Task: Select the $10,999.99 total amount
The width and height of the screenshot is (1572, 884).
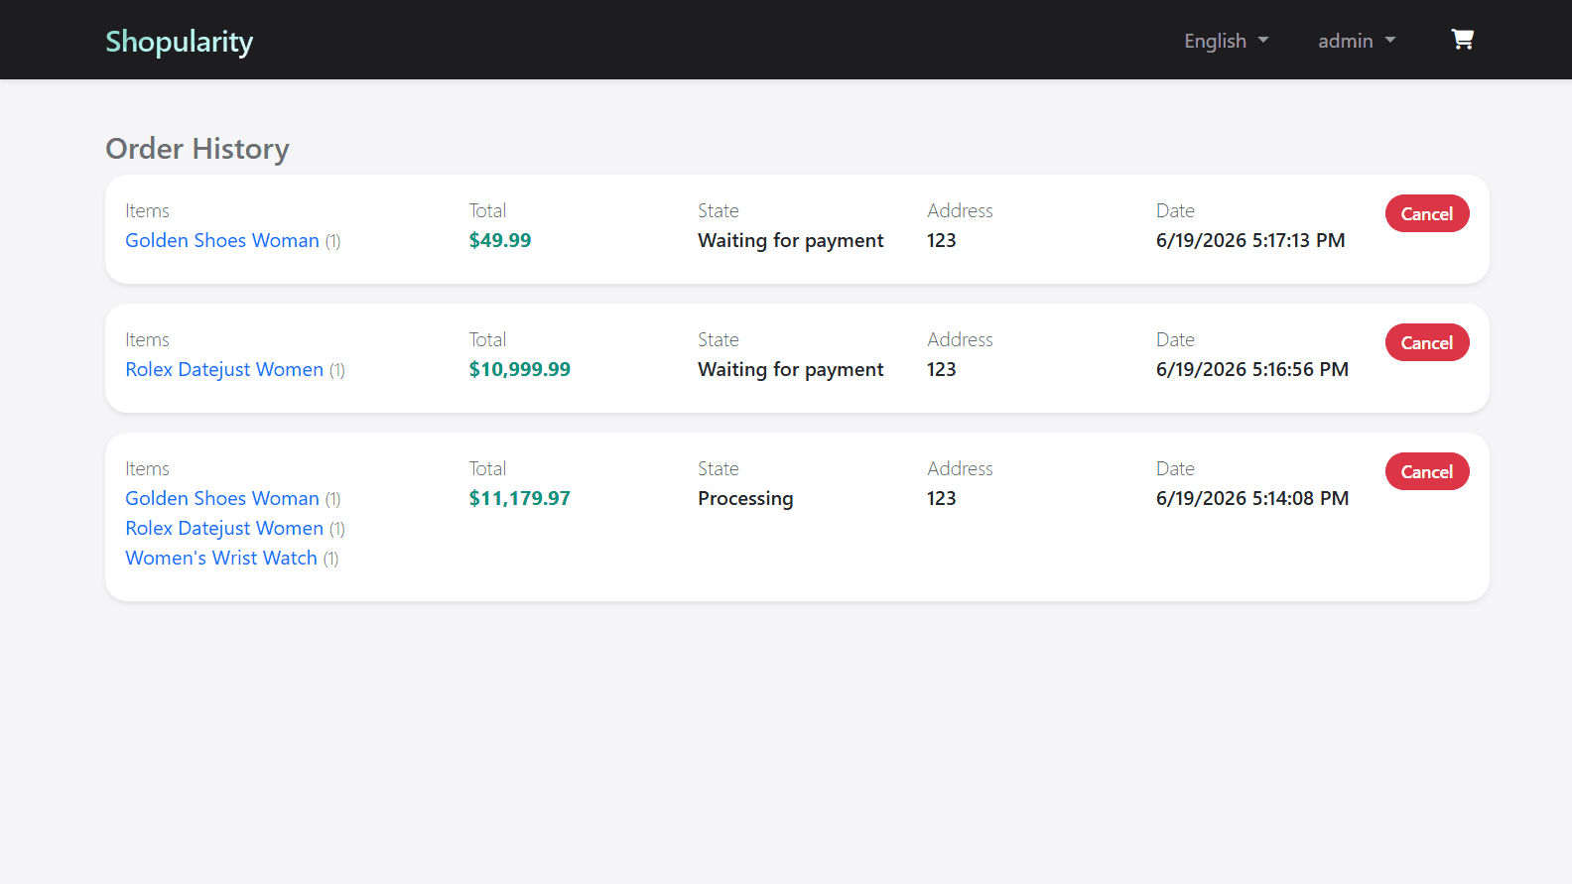Action: pyautogui.click(x=520, y=369)
